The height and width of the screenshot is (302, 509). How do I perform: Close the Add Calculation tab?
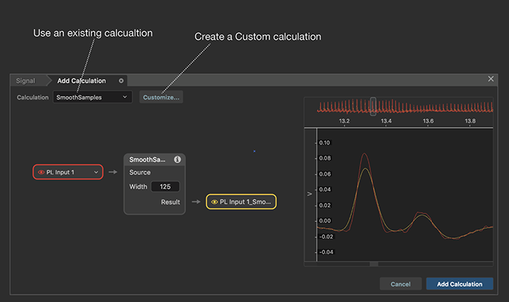[x=121, y=81]
